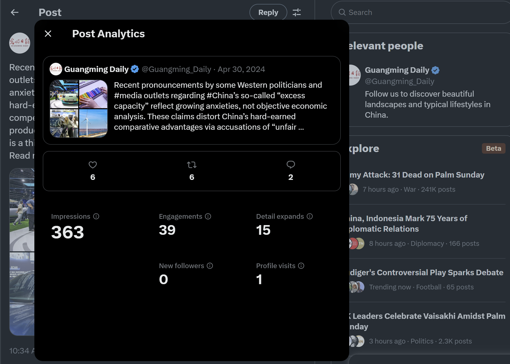Viewport: 510px width, 364px height.
Task: Click Guangming Daily name in analytics card
Action: click(x=97, y=69)
